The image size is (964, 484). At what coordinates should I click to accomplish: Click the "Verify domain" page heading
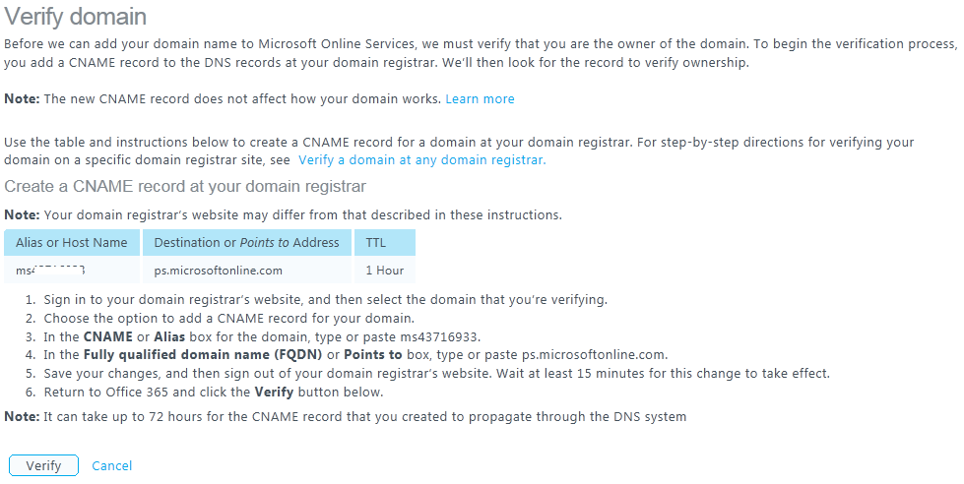coord(76,17)
